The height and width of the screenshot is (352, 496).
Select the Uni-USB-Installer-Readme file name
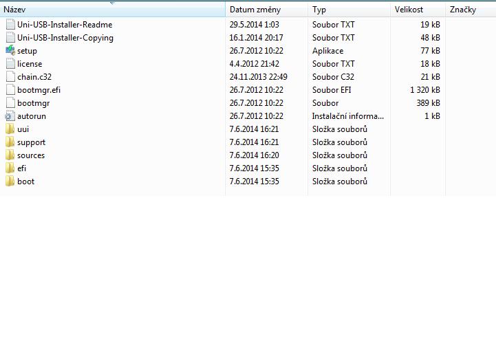pos(65,25)
